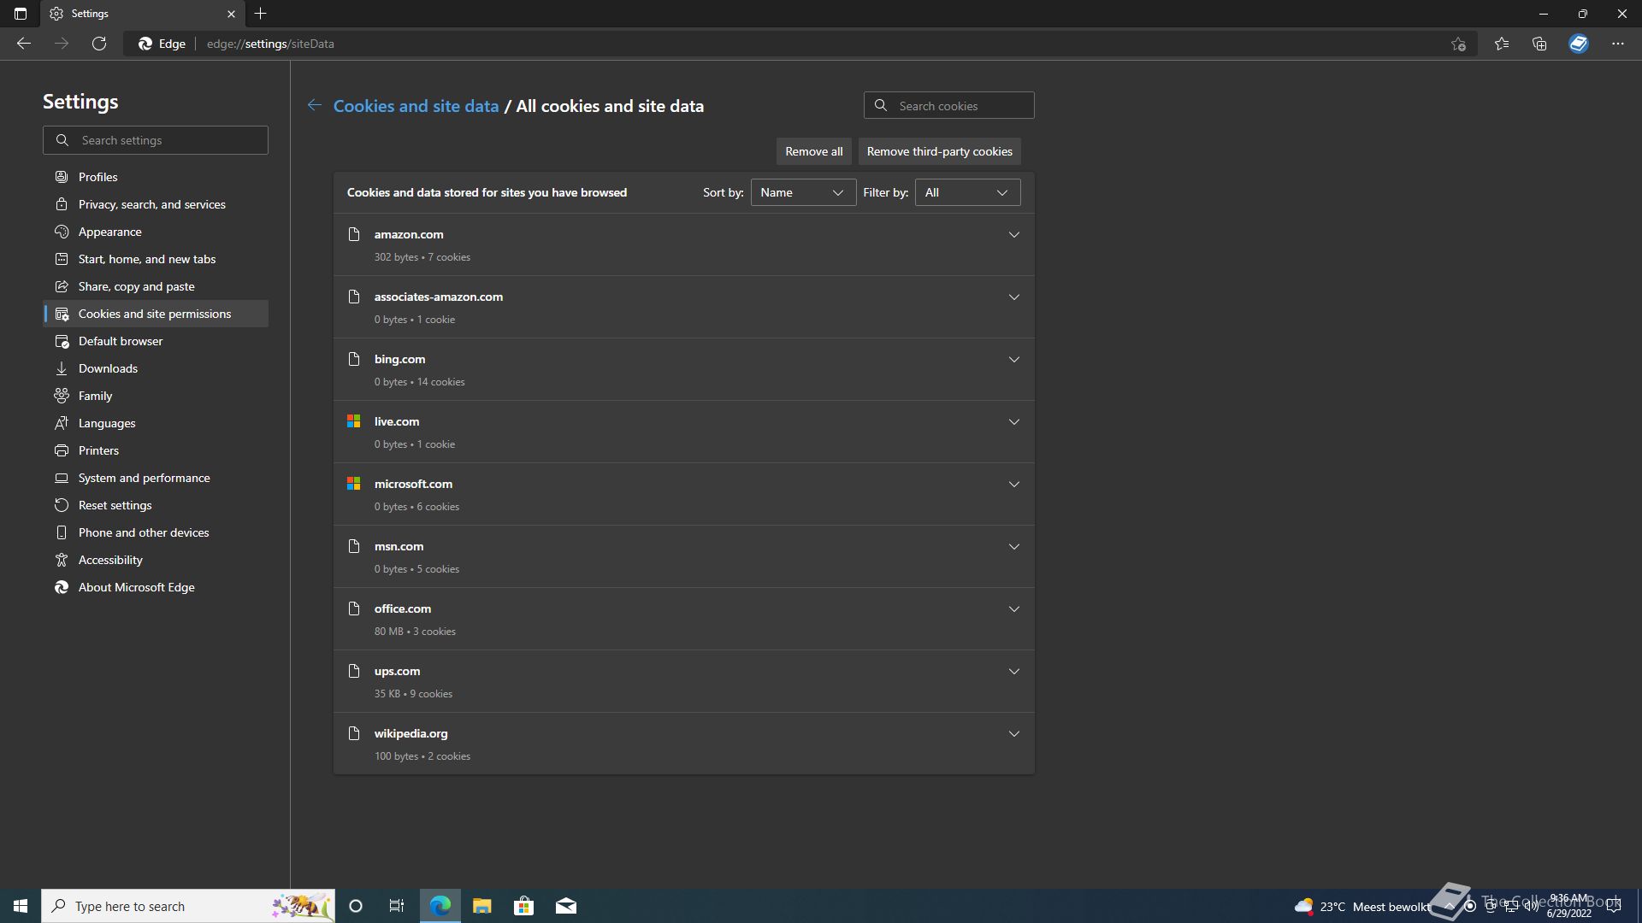Open Microsoft Store from the taskbar
1642x923 pixels.
tap(523, 906)
